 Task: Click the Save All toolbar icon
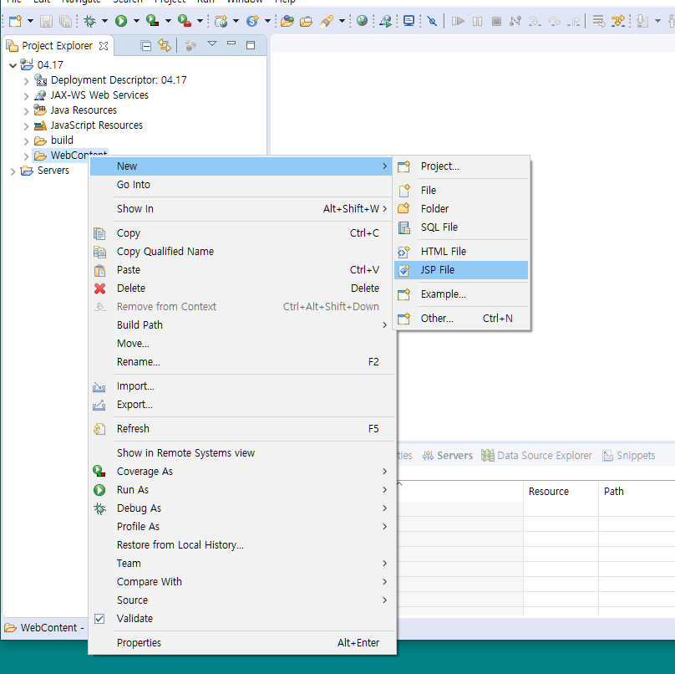click(65, 21)
